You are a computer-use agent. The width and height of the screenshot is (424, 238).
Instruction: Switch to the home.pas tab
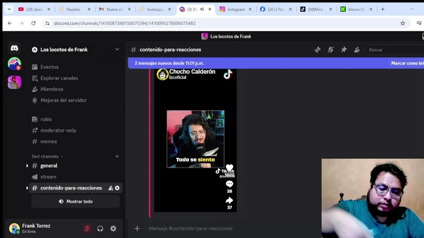155,9
